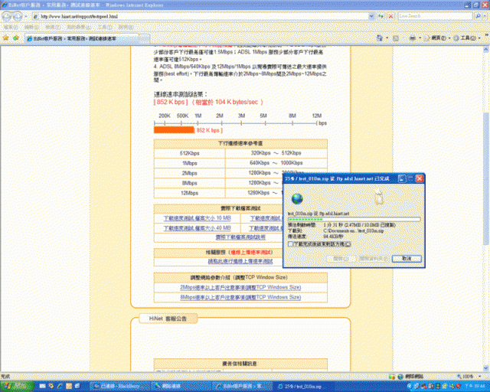Switch to the HiNet IE taskbar button
Viewport: 490px width, 392px height.
[240, 387]
